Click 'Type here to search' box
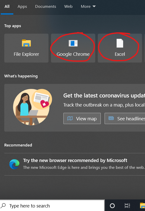The width and height of the screenshot is (145, 211). pyautogui.click(x=52, y=206)
